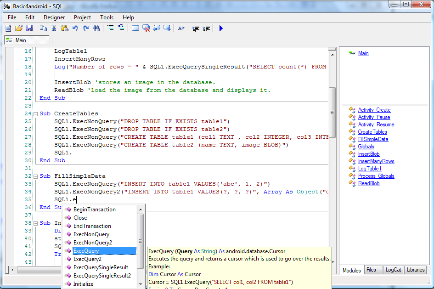Toggle a bookmark on the current line
This screenshot has height=289, width=434.
tap(135, 28)
